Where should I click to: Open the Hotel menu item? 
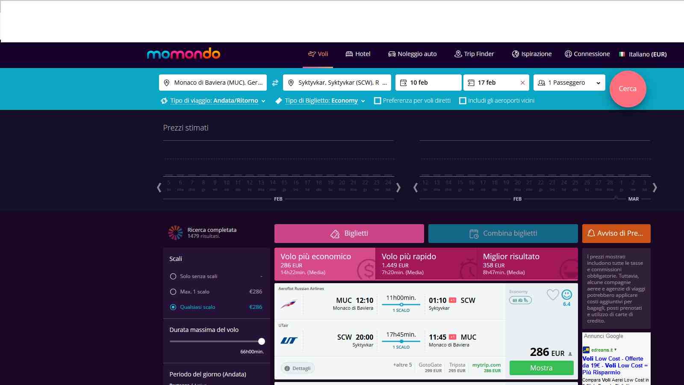tap(358, 54)
